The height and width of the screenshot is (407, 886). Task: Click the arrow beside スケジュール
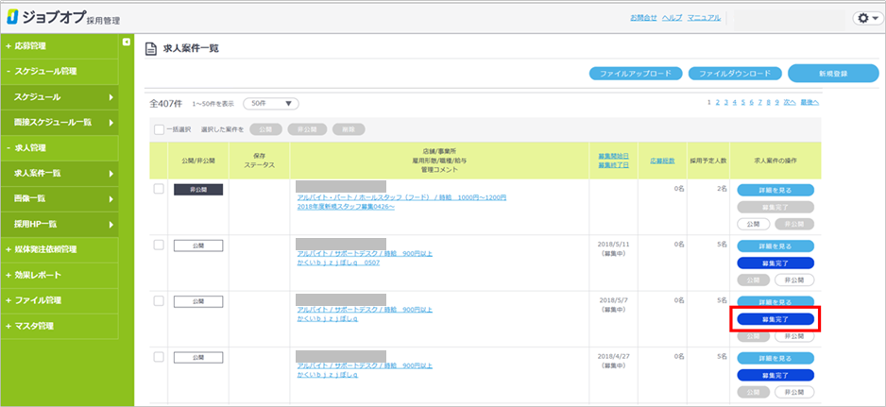tap(111, 96)
